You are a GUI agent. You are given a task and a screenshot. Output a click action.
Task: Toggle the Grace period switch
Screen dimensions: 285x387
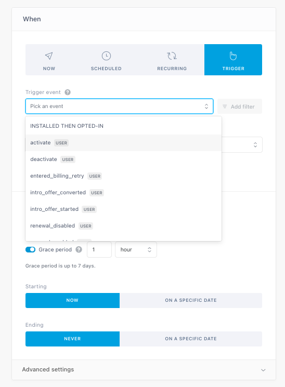(x=30, y=249)
